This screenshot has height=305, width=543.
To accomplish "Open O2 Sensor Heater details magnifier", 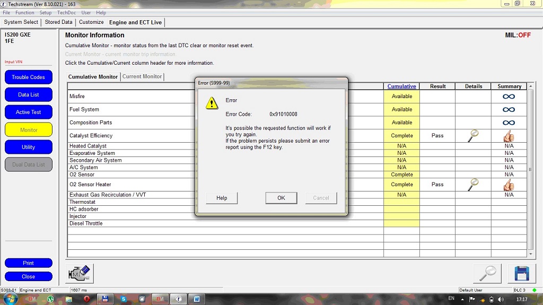I will pos(473,185).
